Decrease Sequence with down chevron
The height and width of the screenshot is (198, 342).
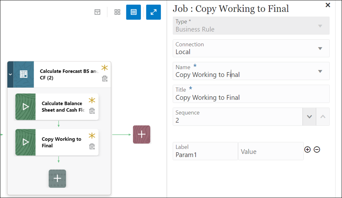309,117
